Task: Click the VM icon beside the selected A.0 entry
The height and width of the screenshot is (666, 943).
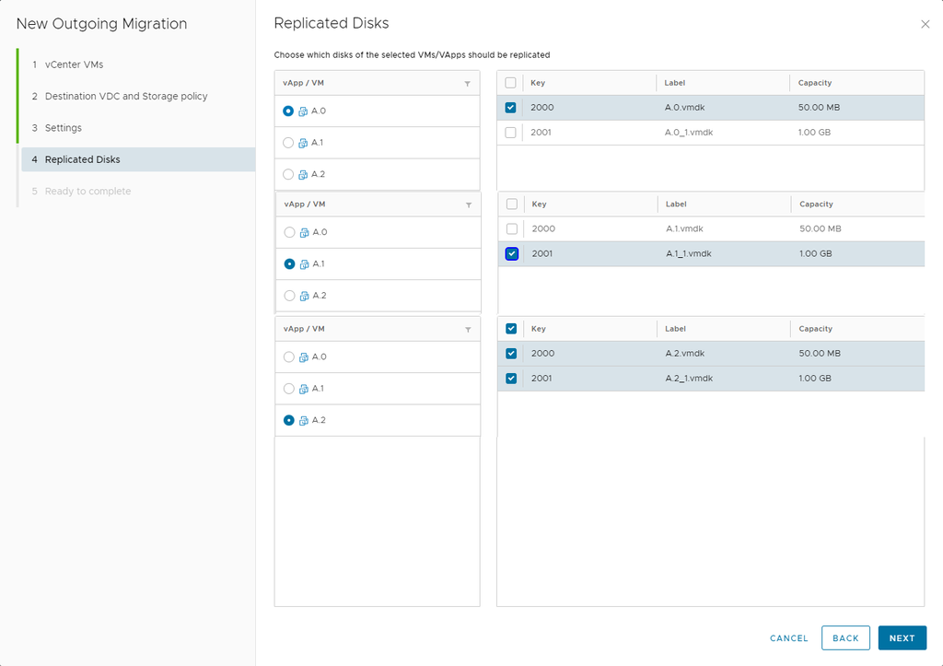Action: 303,111
